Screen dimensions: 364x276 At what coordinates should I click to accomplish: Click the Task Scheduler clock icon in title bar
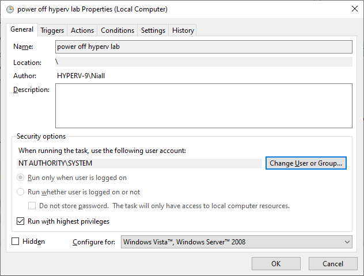pyautogui.click(x=10, y=10)
